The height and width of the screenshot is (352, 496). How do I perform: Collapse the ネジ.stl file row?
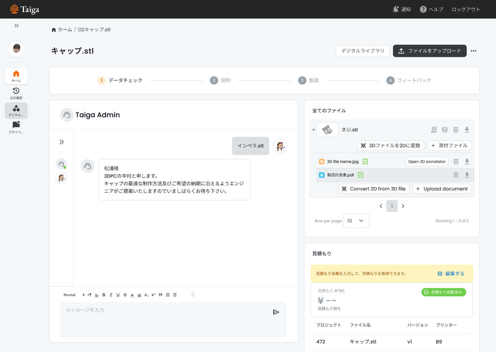[313, 130]
